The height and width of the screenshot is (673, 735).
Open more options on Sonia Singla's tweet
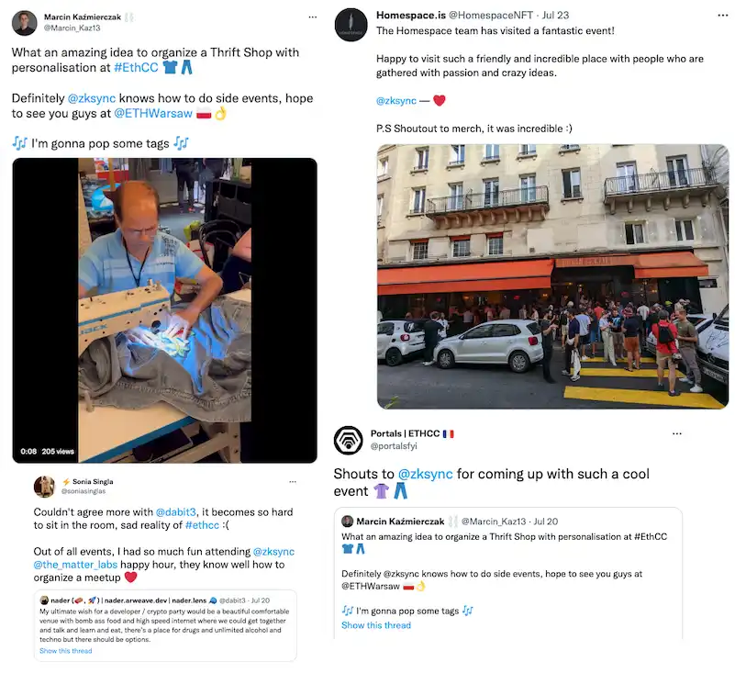(x=293, y=482)
